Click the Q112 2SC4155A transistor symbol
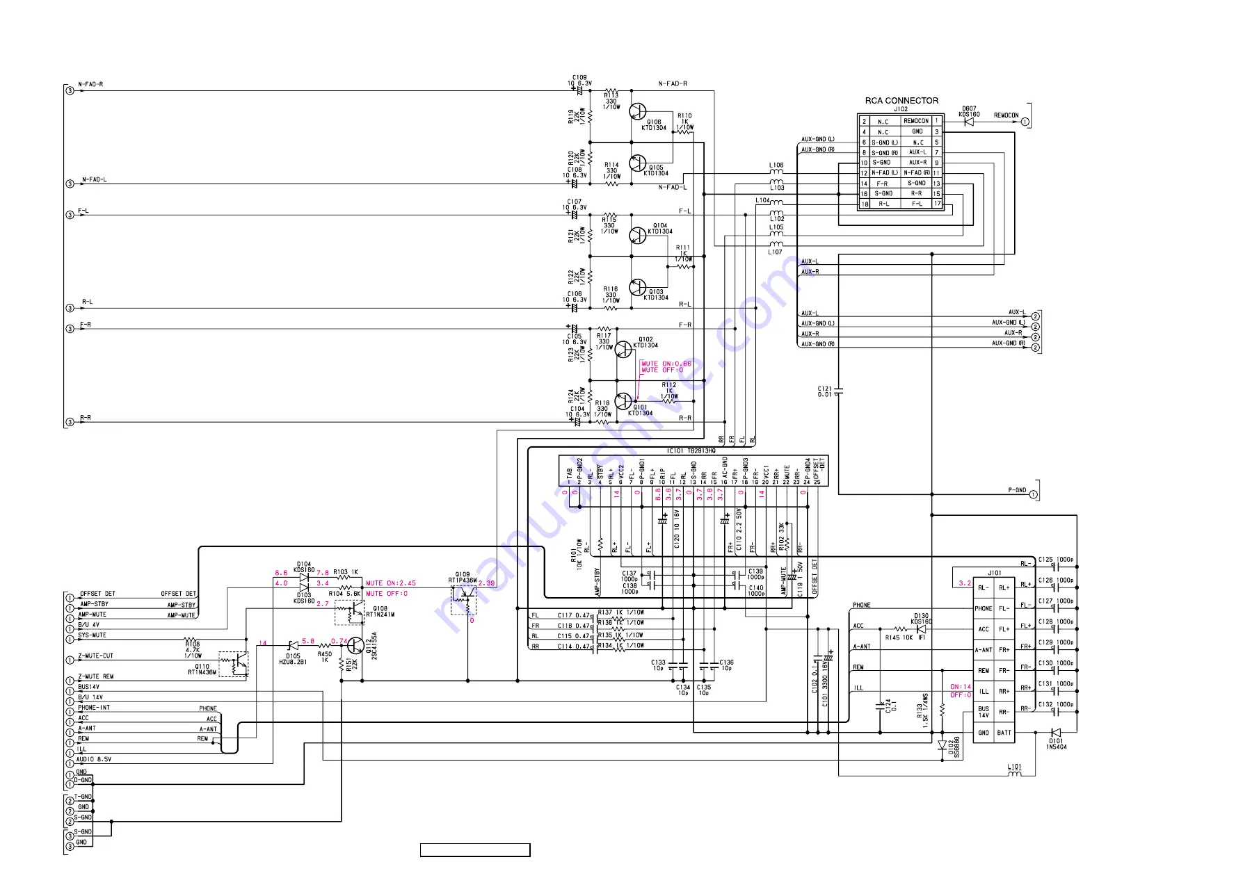 (356, 647)
